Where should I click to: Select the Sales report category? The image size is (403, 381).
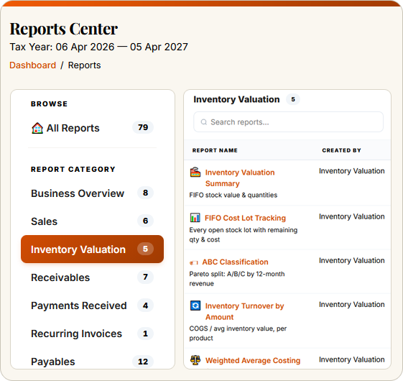(x=92, y=221)
